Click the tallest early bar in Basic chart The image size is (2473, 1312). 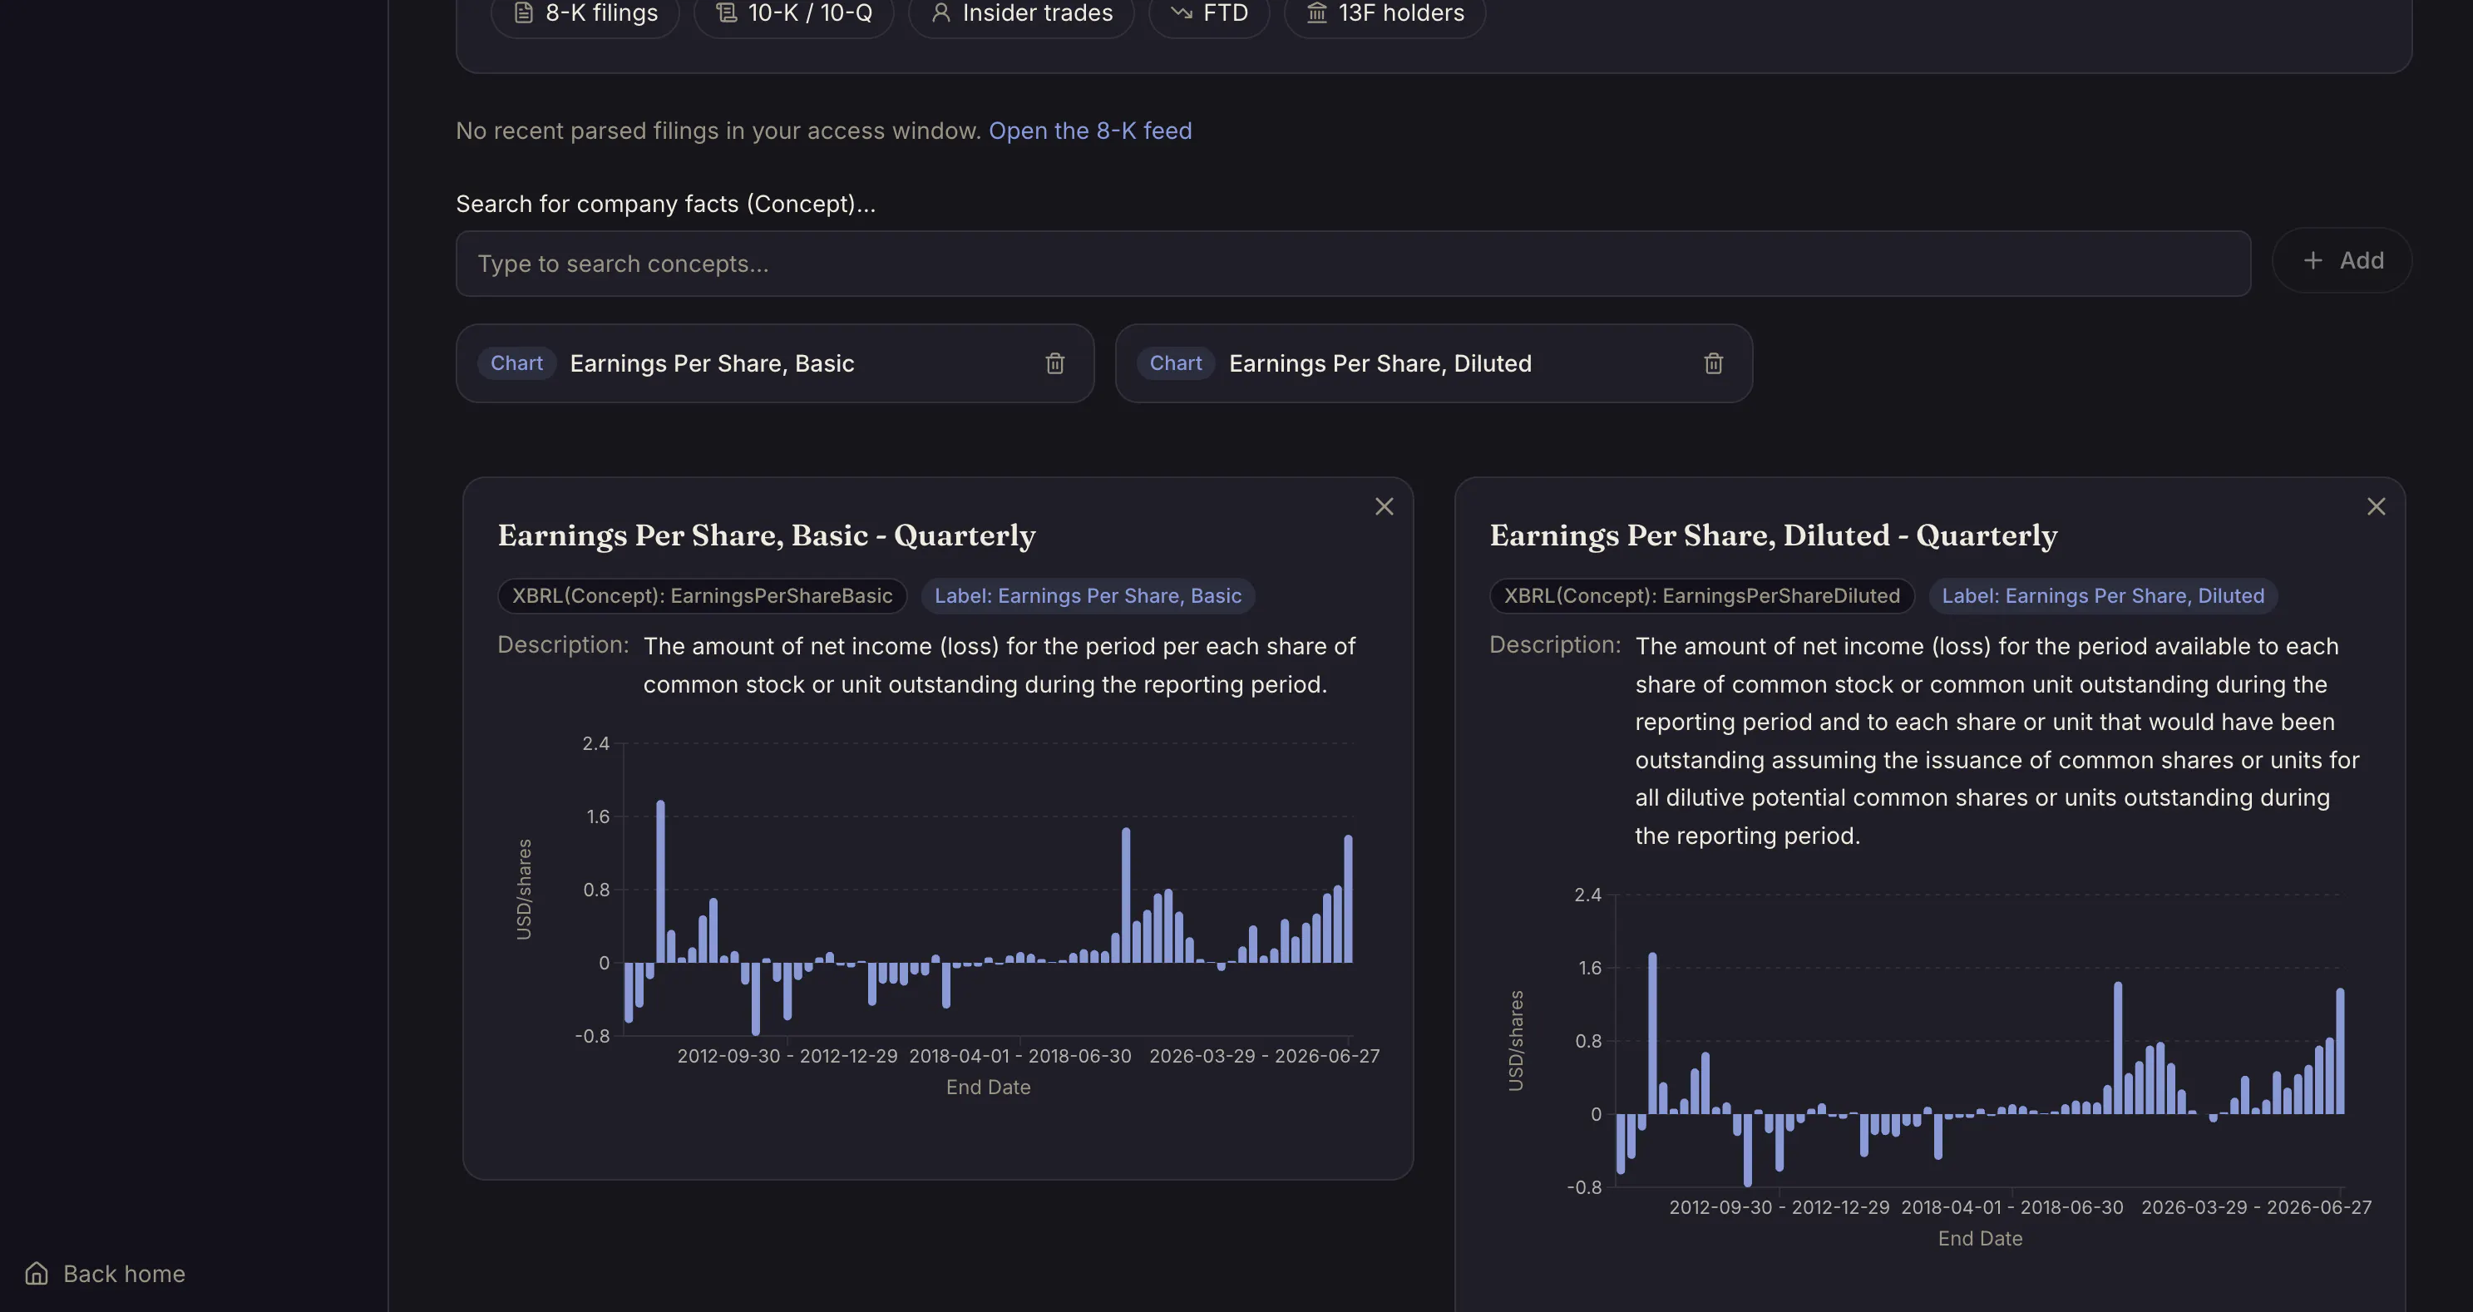[x=660, y=881]
